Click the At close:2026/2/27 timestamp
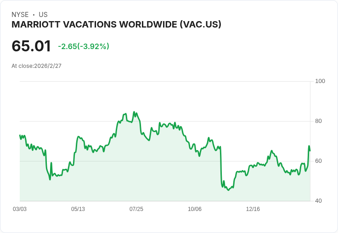The image size is (338, 233). pos(36,66)
